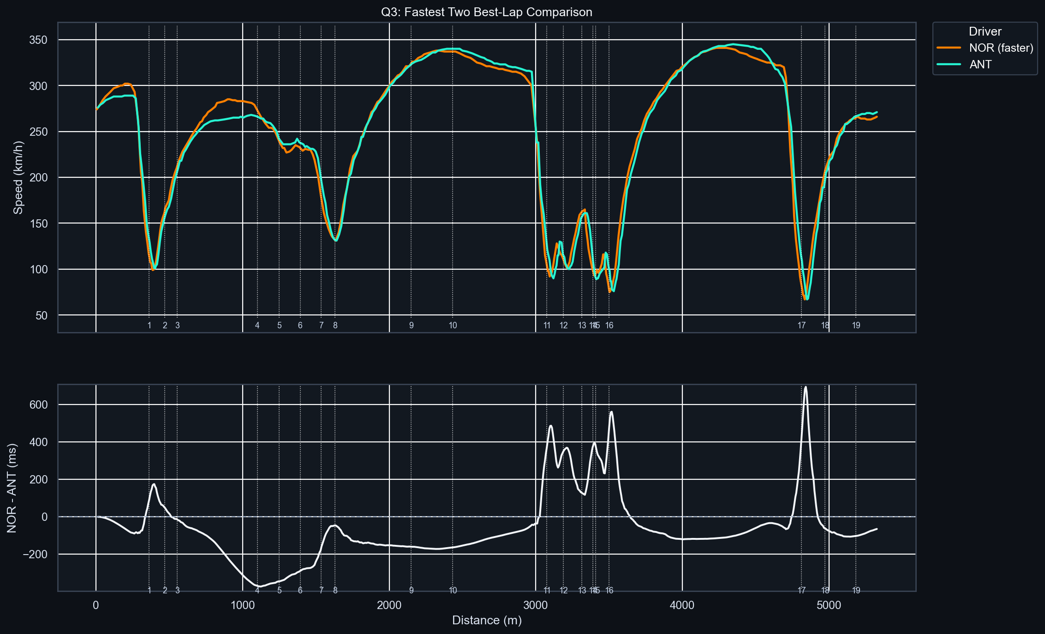The height and width of the screenshot is (634, 1045).
Task: Select the "NOR - ANT (ms)" axis label
Action: (x=12, y=488)
